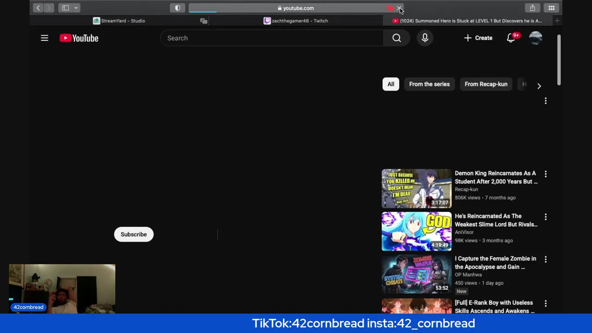592x333 pixels.
Task: Open options for Demon King Reincarnates video
Action: coord(546,174)
